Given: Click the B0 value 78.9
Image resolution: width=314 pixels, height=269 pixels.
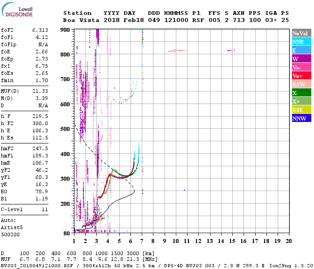Looking at the screenshot, I should pyautogui.click(x=42, y=192).
